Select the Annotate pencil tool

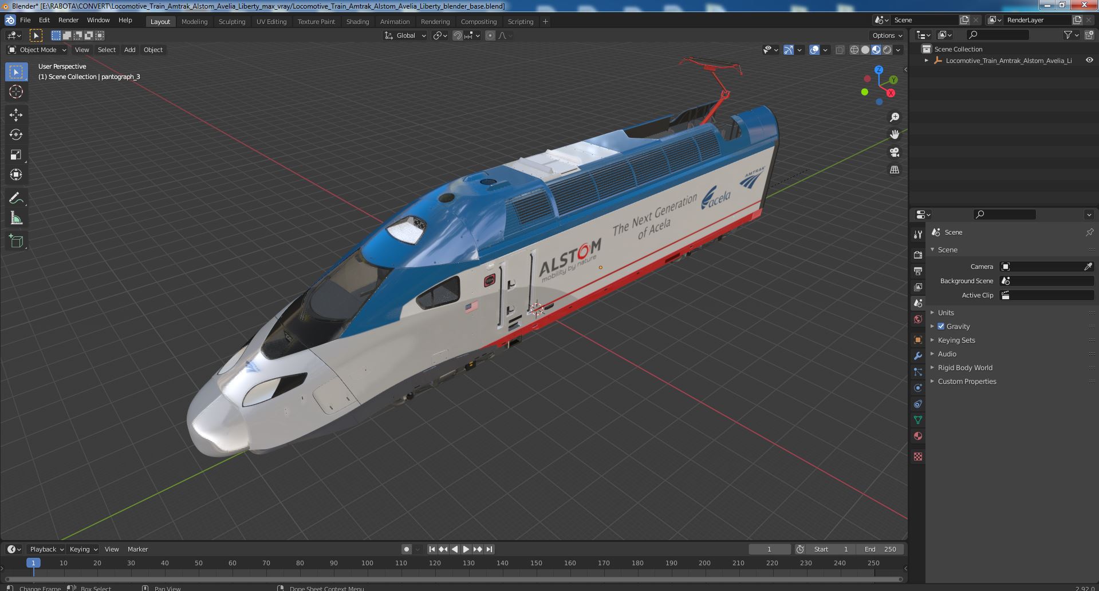[16, 198]
